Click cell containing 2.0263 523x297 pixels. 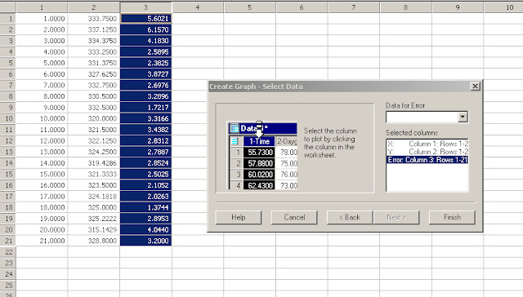tap(145, 197)
